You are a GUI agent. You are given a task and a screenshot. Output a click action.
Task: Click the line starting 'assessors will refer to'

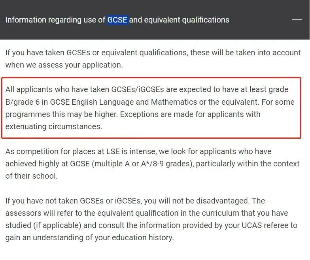(x=146, y=213)
